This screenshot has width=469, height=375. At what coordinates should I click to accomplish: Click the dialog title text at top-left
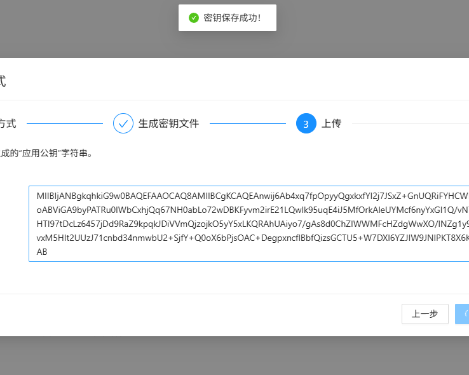pos(3,81)
